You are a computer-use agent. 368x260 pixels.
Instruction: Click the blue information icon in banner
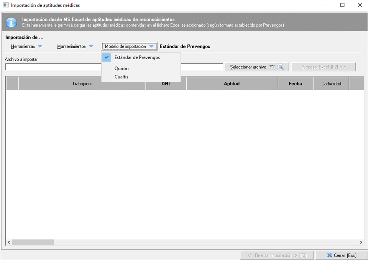coord(11,23)
